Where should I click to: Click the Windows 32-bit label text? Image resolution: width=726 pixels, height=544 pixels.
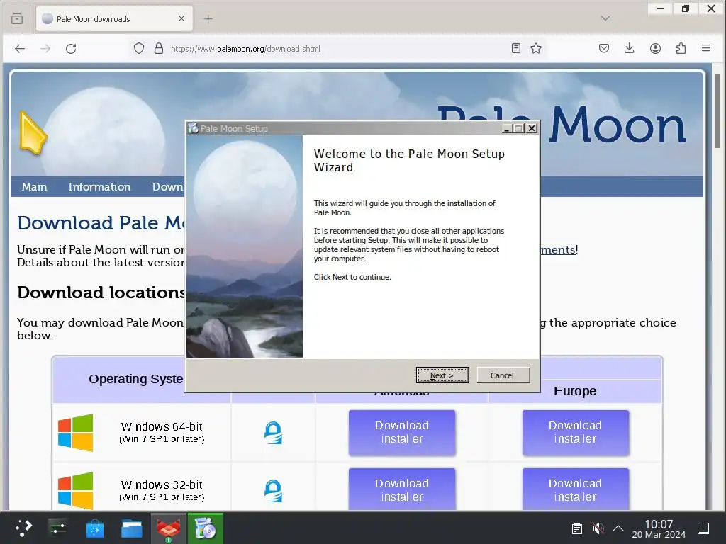[162, 484]
